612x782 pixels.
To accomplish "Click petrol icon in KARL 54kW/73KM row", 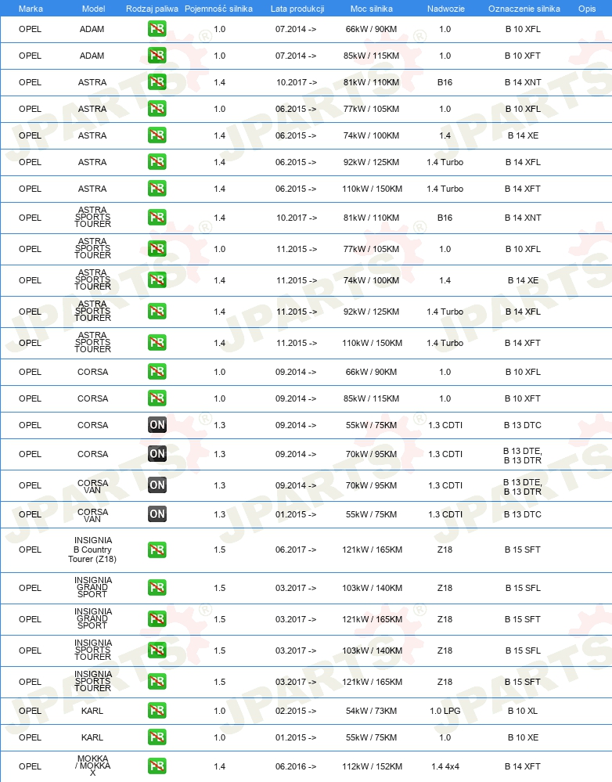I will click(x=157, y=711).
